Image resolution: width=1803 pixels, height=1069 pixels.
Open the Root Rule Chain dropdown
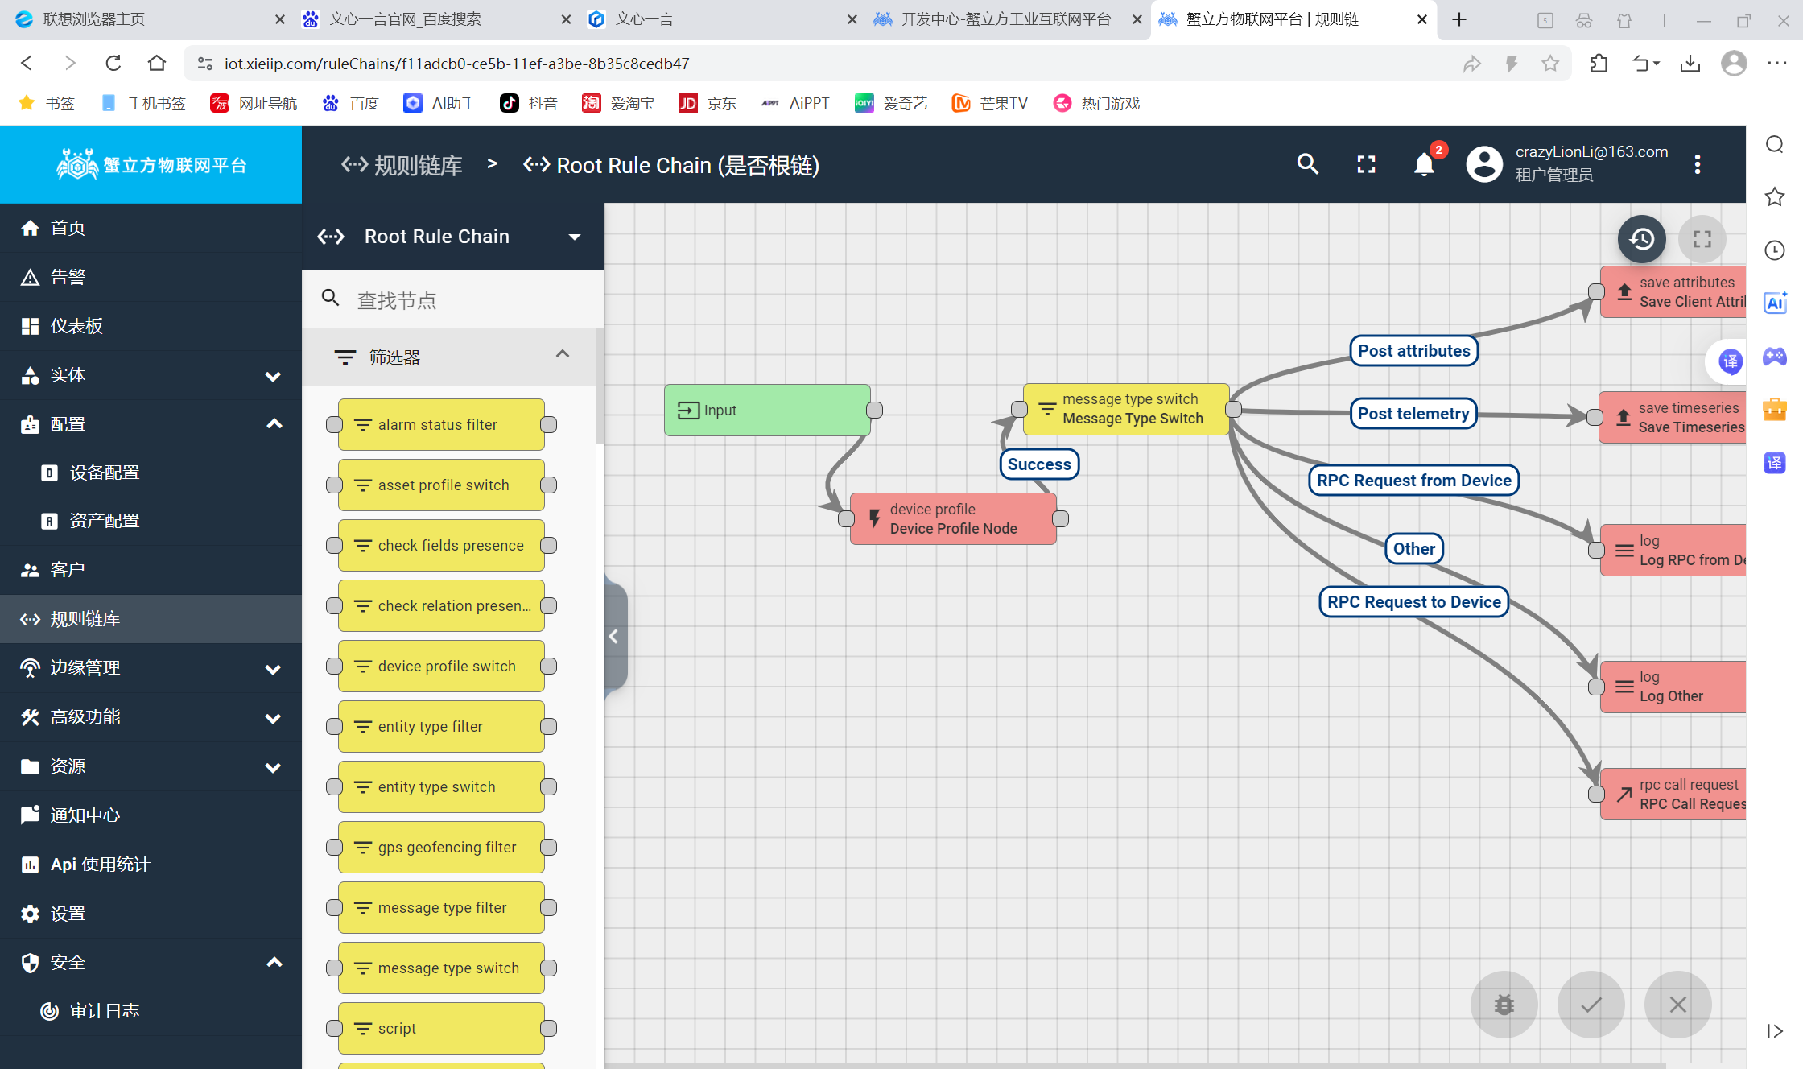(575, 237)
